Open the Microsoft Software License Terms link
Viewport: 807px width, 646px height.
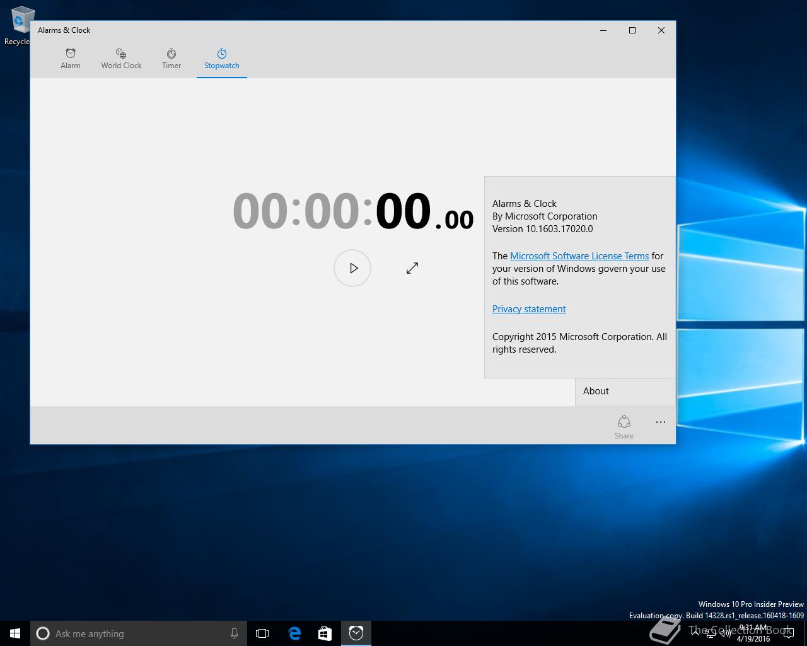click(579, 256)
